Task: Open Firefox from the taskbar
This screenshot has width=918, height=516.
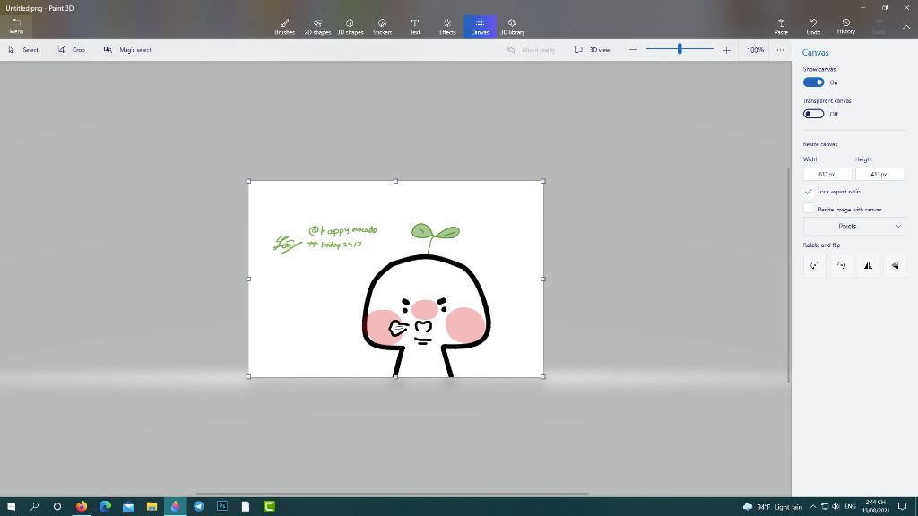Action: (x=82, y=507)
